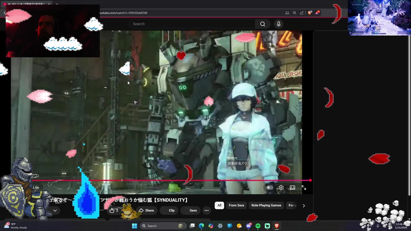Click inside the YouTube search field

coord(192,24)
